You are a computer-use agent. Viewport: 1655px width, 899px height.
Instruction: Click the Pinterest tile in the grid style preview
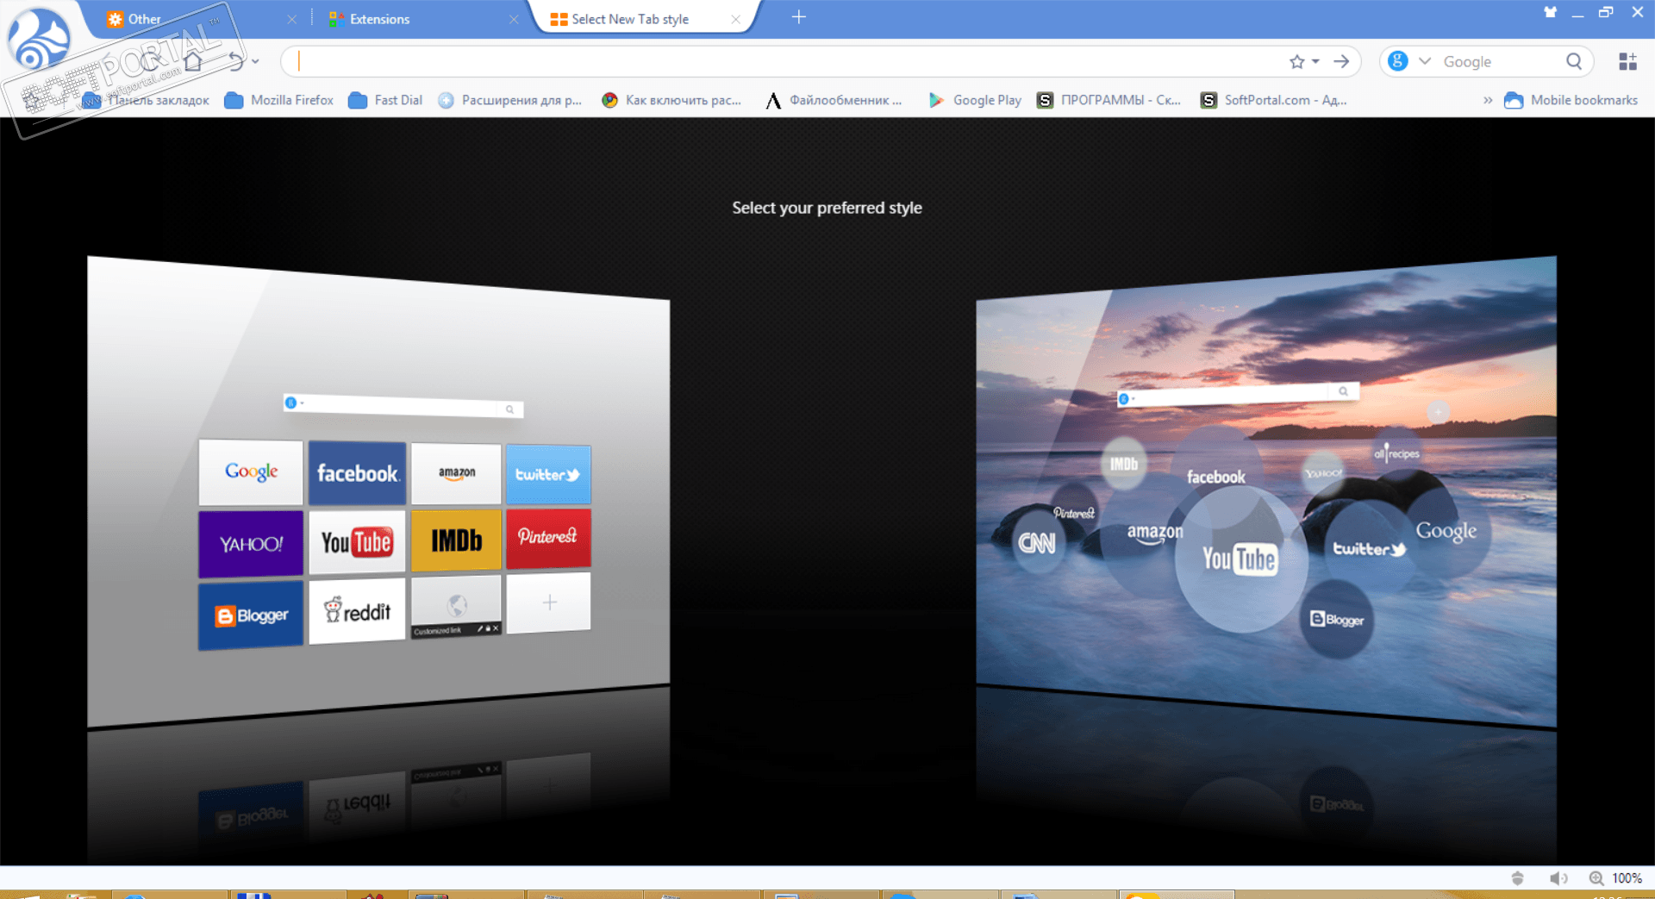548,538
